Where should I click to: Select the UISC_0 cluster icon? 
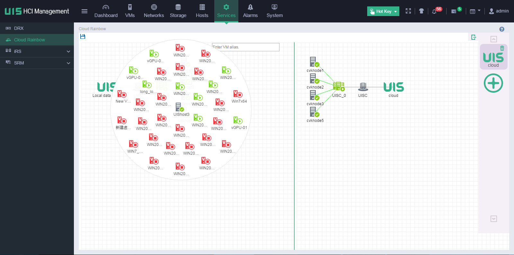[x=339, y=87]
